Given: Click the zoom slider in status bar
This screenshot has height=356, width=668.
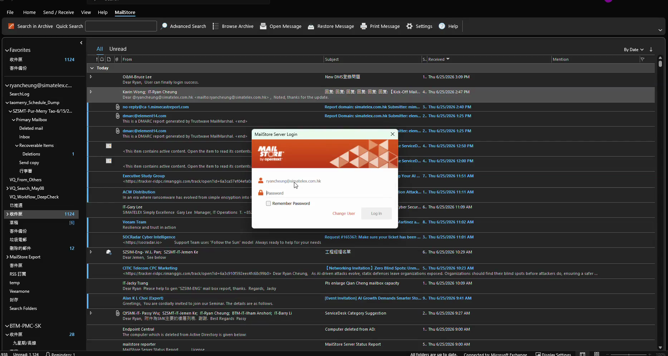Looking at the screenshot, I should click(629, 354).
